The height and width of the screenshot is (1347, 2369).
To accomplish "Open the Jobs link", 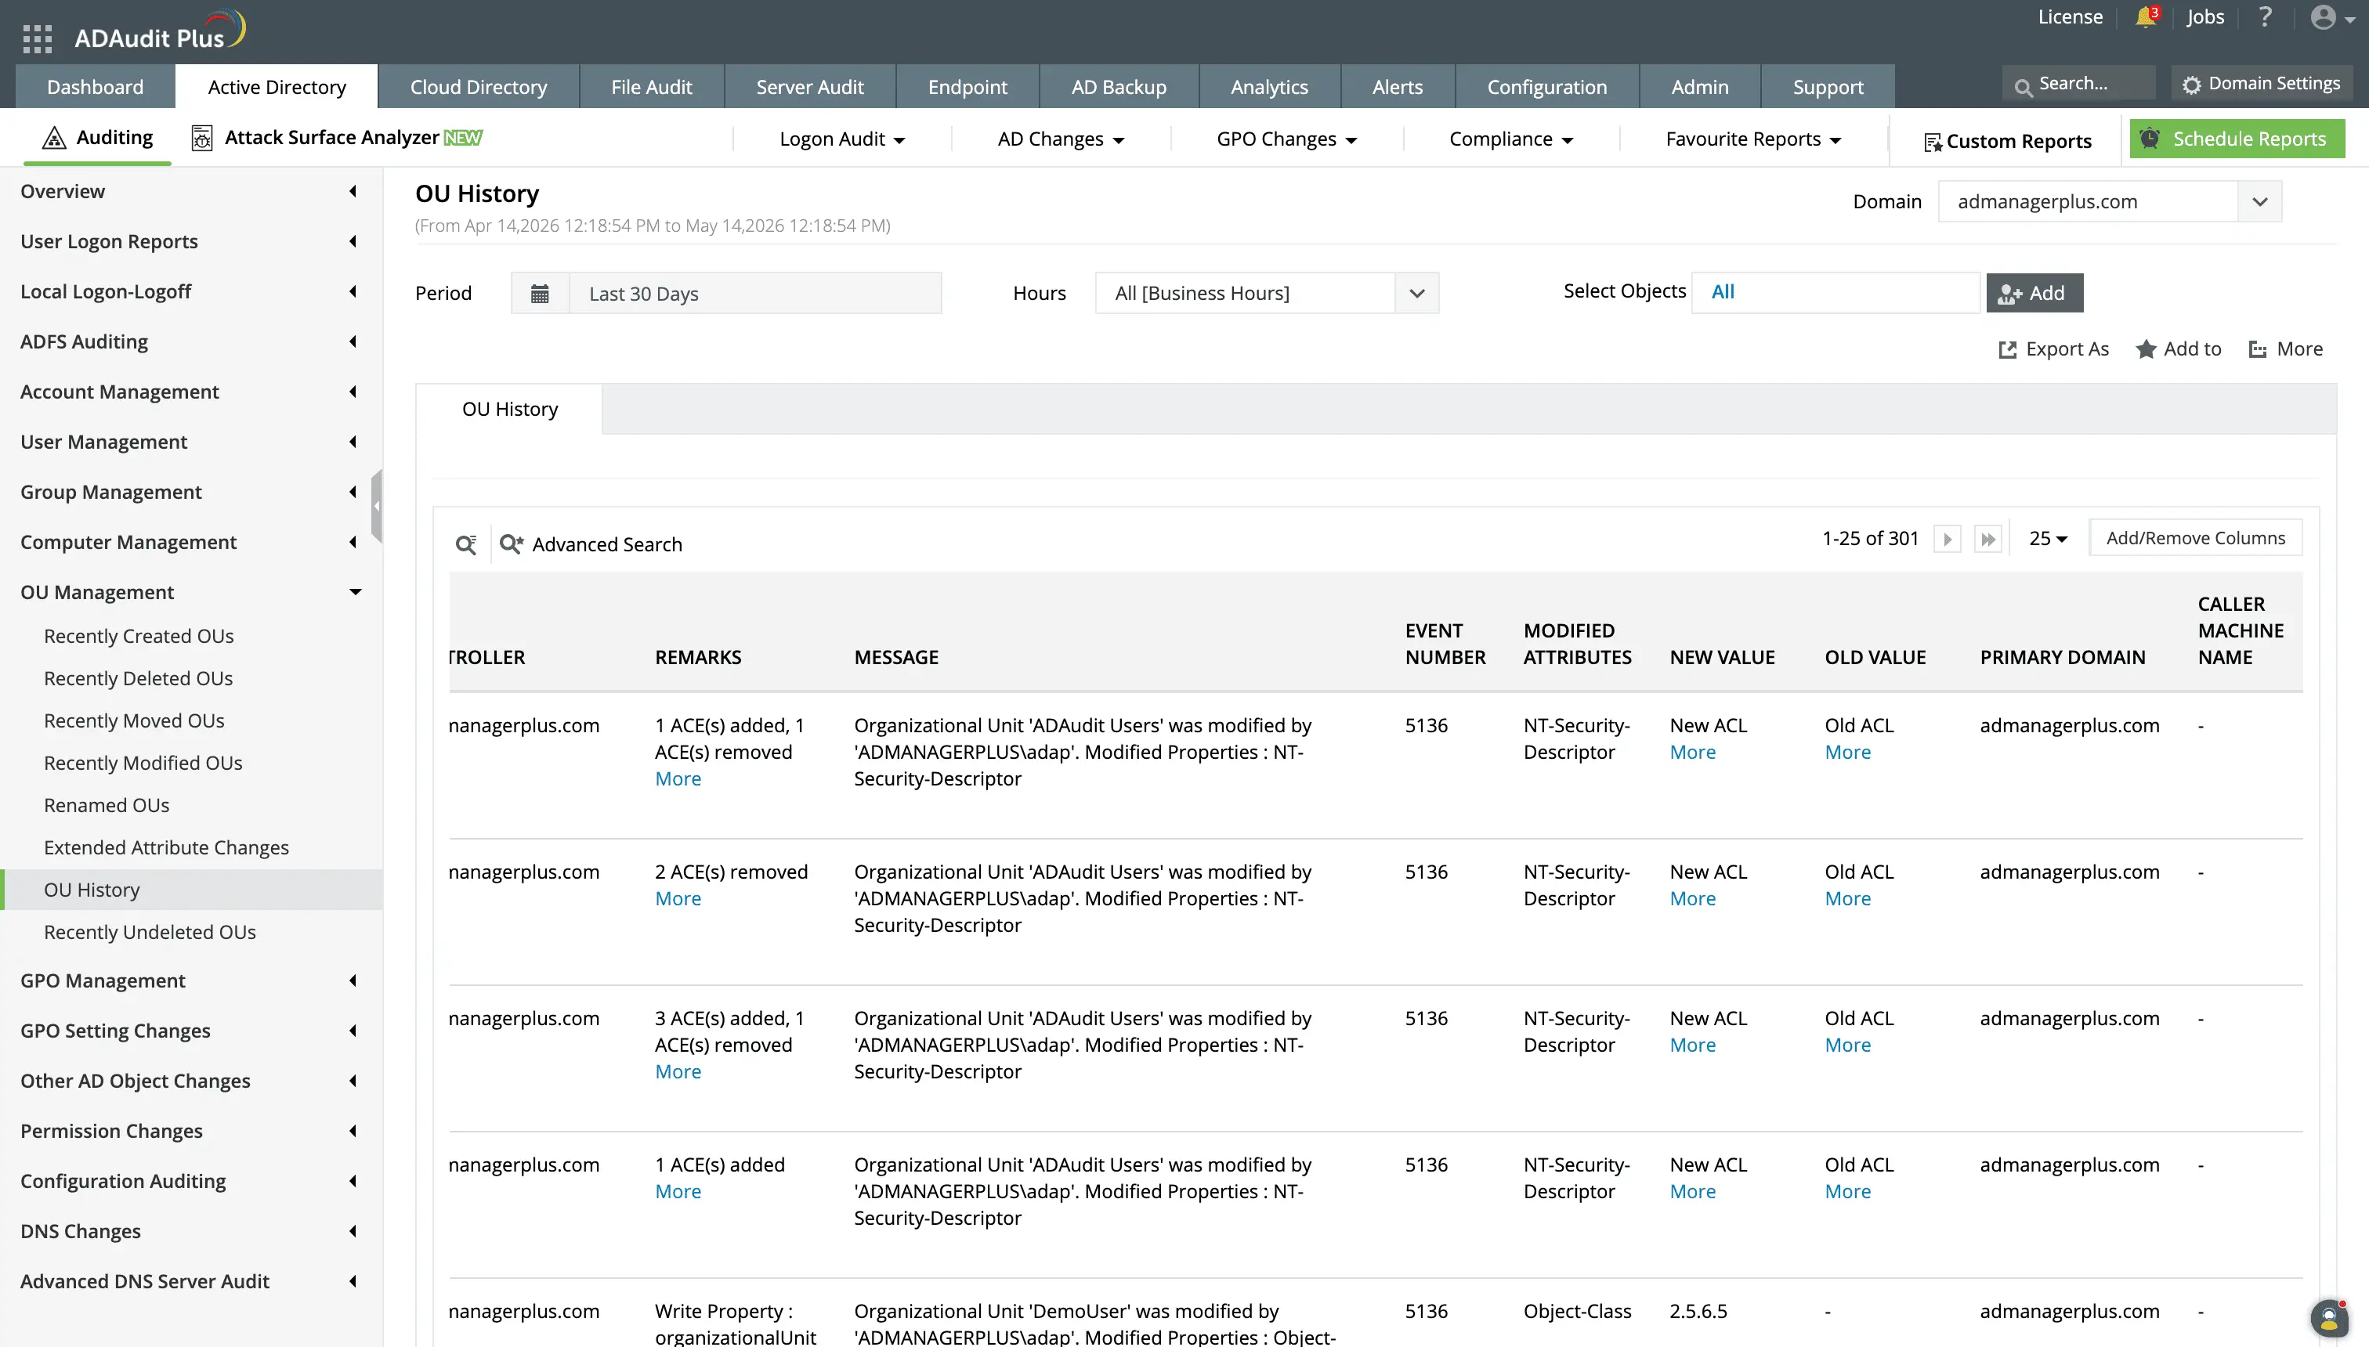I will 2205,17.
